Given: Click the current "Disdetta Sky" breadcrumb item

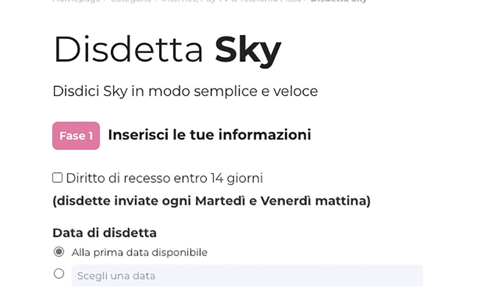Looking at the screenshot, I should pos(338,1).
